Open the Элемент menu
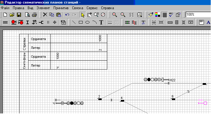The width and height of the screenshot is (211, 114). pyautogui.click(x=43, y=8)
